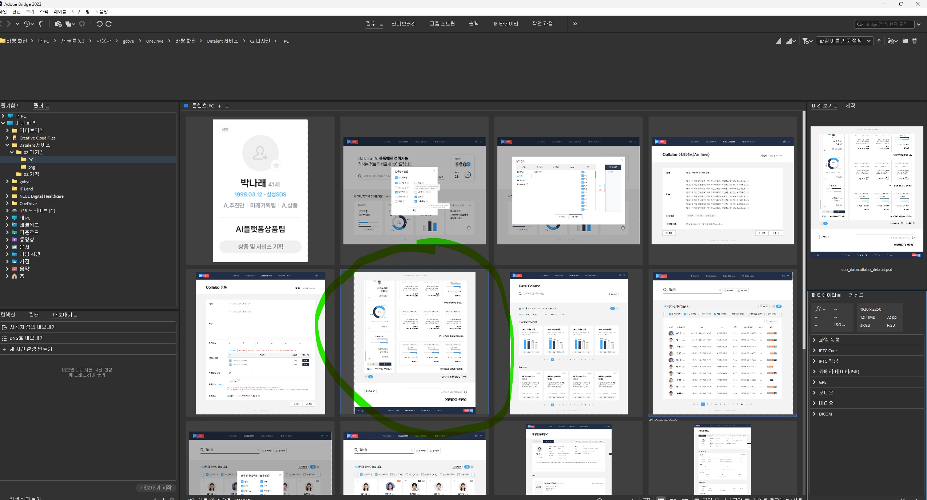Click 새 사전 설정 만들기
The height and width of the screenshot is (500, 927).
(x=31, y=349)
